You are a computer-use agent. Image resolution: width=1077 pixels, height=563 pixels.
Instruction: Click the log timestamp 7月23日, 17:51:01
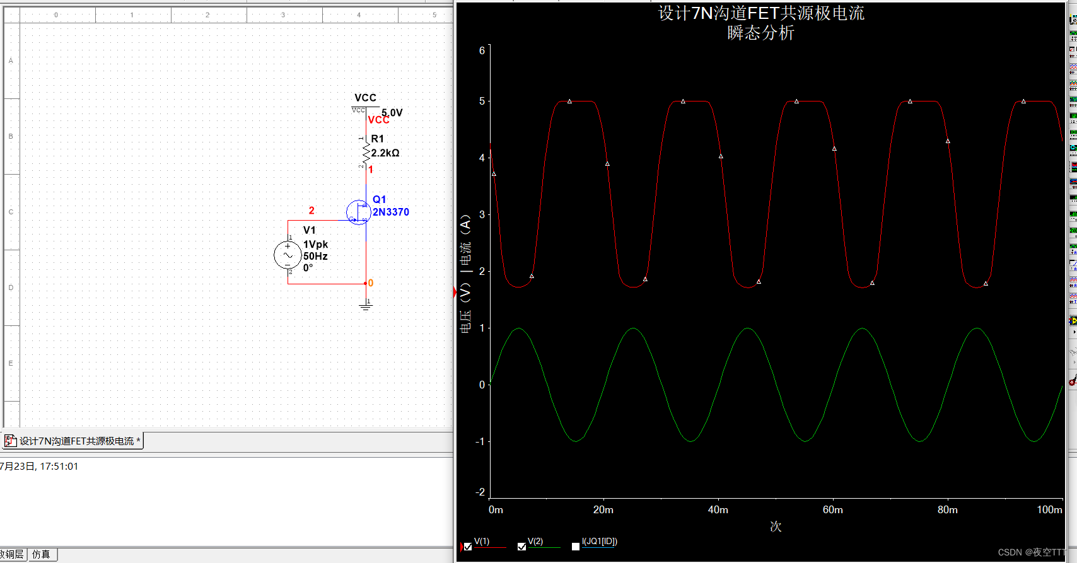tap(39, 467)
